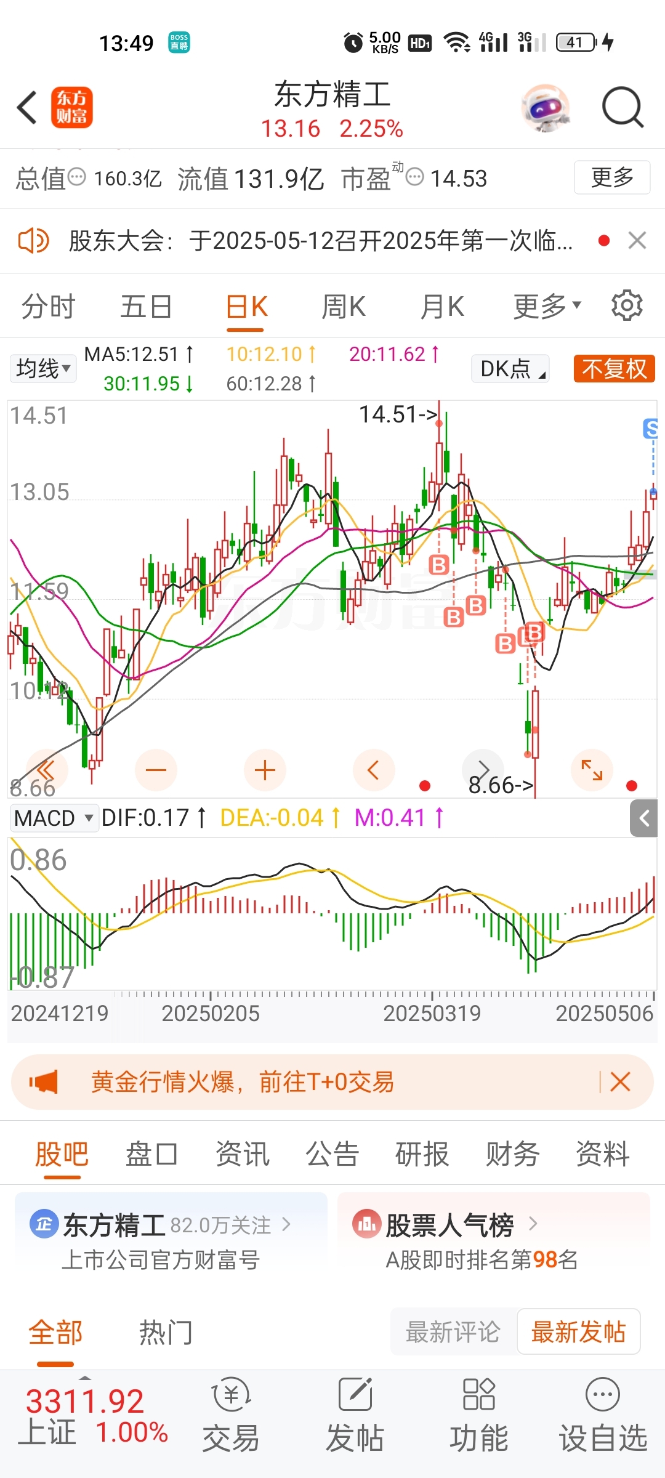Expand 股票人气榜 chevron
The height and width of the screenshot is (1478, 665).
(x=533, y=1225)
